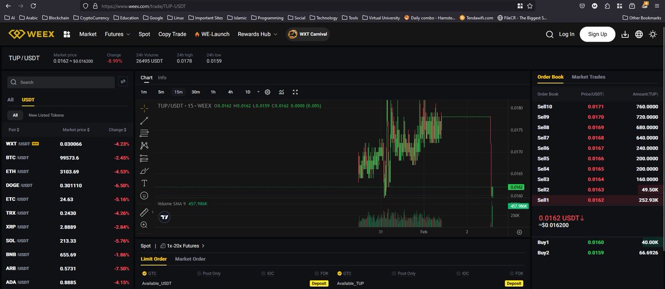The image size is (665, 289).
Task: Open chart settings gear icon
Action: (x=267, y=92)
